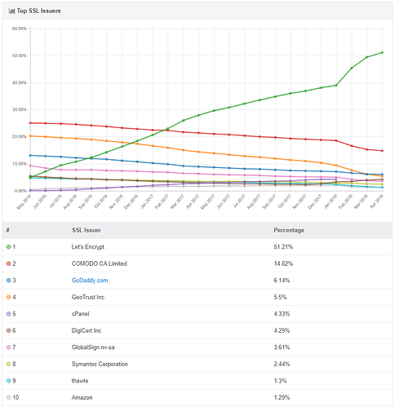
Task: Select the thawte issuer name
Action: tap(80, 381)
